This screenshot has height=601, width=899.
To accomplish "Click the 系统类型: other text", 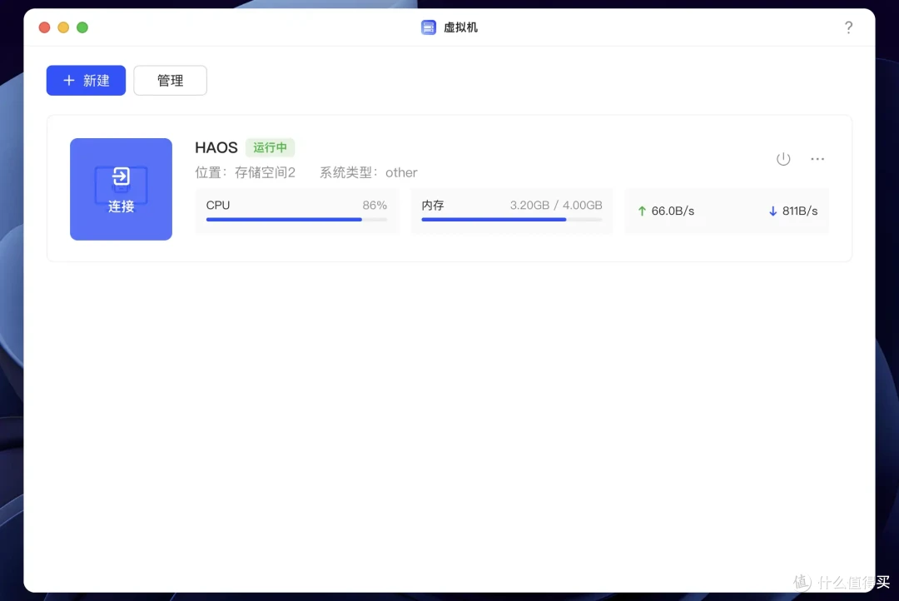I will coord(368,172).
